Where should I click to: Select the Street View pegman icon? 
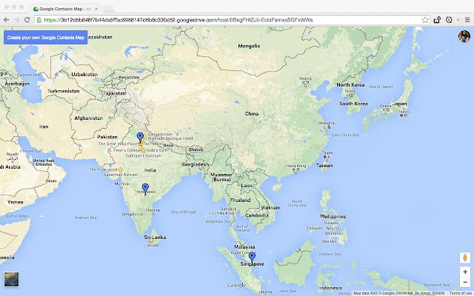[x=465, y=258]
